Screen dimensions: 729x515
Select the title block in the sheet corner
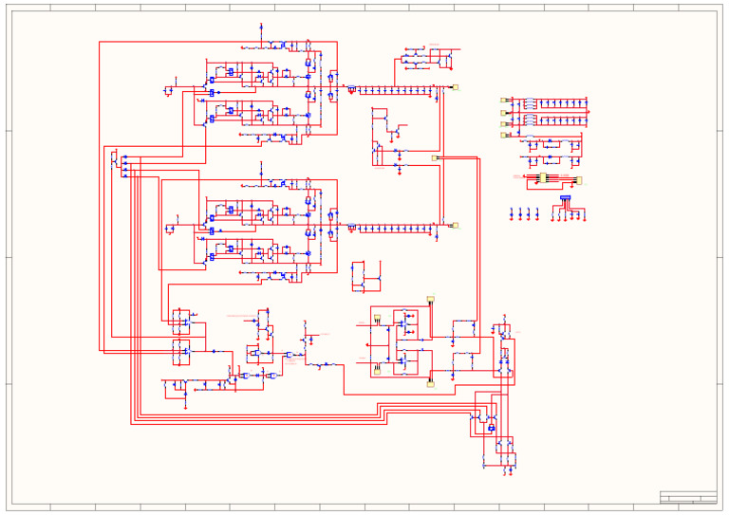pos(688,497)
